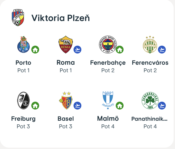This screenshot has width=175, height=149.
Task: Click the home icon beside Freiburg
Action: pos(35,106)
